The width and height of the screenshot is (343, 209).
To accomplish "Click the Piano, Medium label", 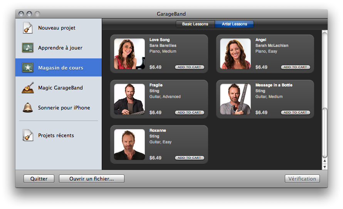I will [x=163, y=51].
